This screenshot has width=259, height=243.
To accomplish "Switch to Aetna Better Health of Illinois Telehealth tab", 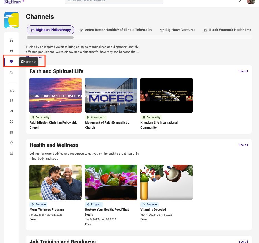I will tap(116, 30).
